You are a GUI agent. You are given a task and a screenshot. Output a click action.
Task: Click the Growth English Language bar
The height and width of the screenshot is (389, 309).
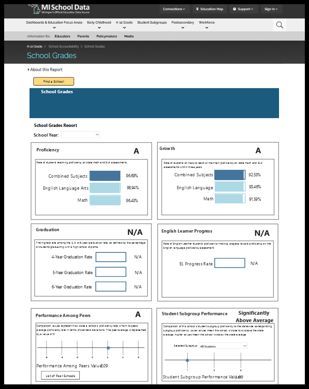230,186
